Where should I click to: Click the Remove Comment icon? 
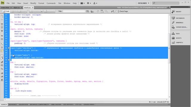[2, 59]
